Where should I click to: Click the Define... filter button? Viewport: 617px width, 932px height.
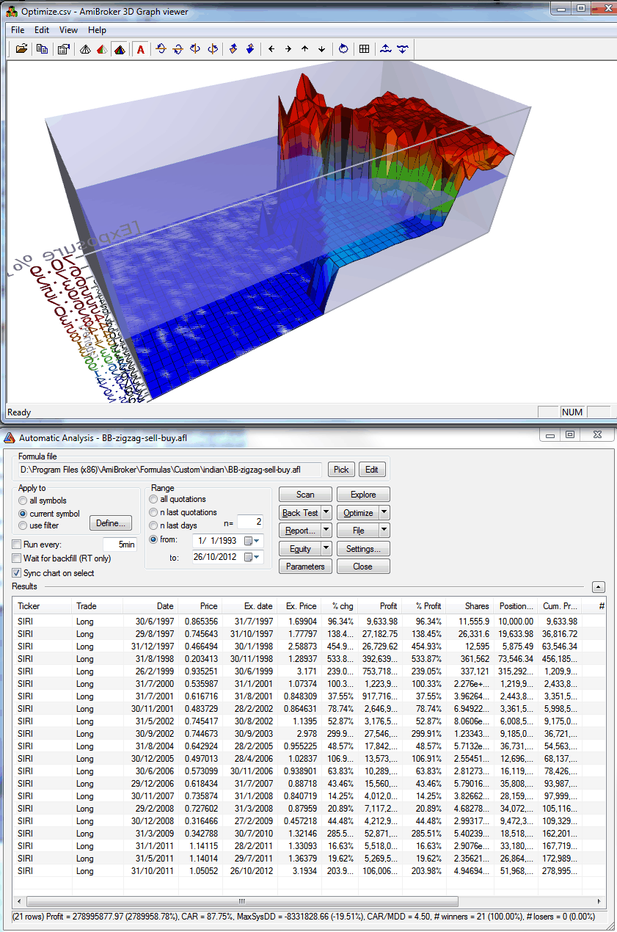pyautogui.click(x=111, y=523)
